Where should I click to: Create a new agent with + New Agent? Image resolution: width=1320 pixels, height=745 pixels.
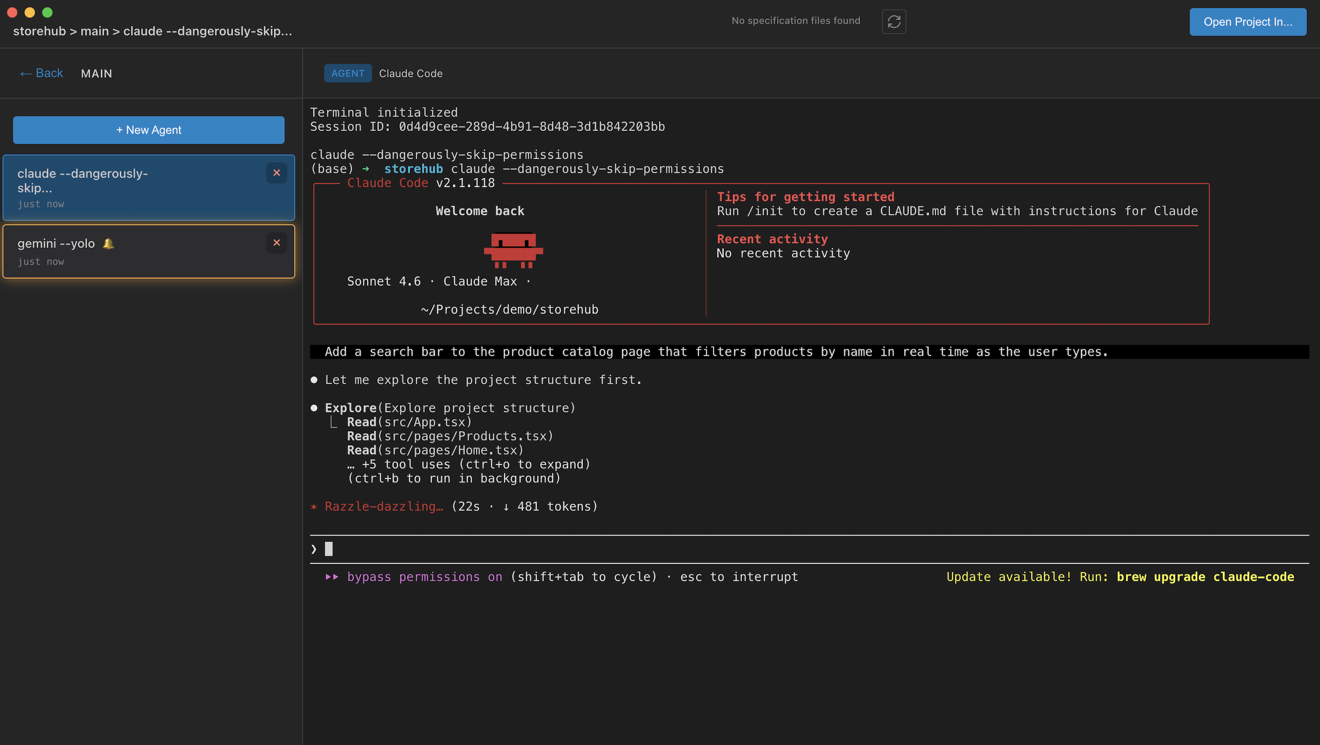[149, 130]
